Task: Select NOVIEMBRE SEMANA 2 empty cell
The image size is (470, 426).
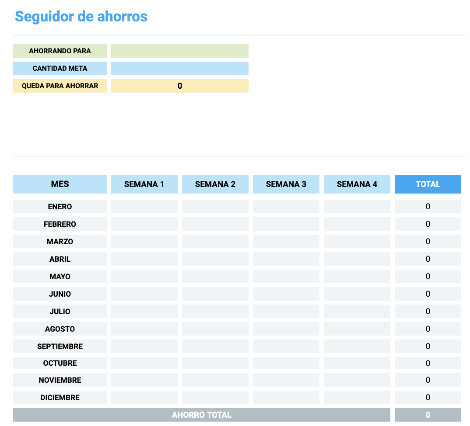Action: [x=215, y=380]
